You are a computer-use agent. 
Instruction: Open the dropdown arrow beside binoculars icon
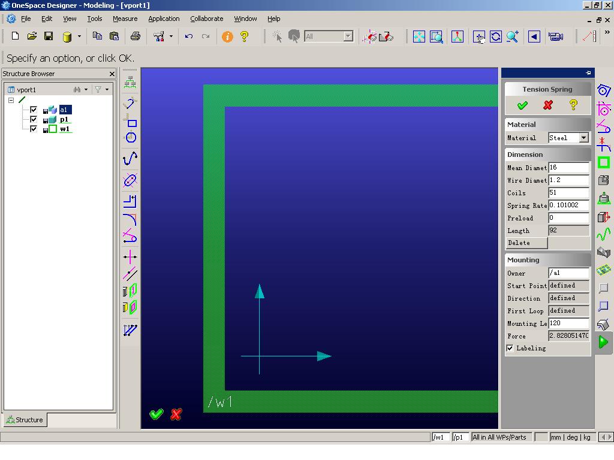point(86,90)
